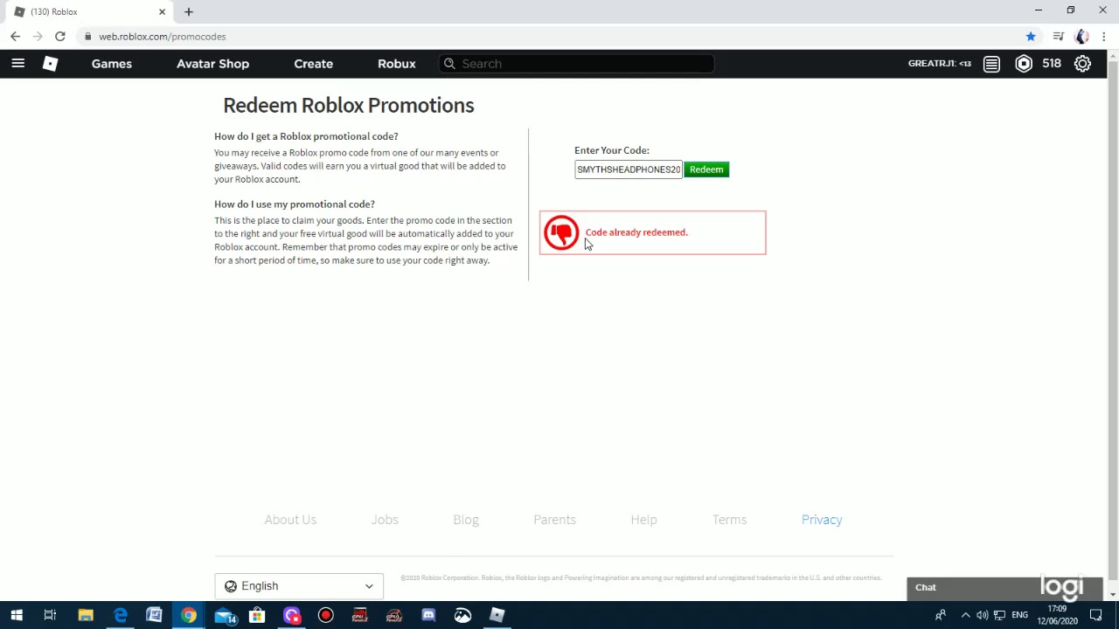Launch File Explorer from taskbar
The height and width of the screenshot is (629, 1119).
pyautogui.click(x=86, y=615)
